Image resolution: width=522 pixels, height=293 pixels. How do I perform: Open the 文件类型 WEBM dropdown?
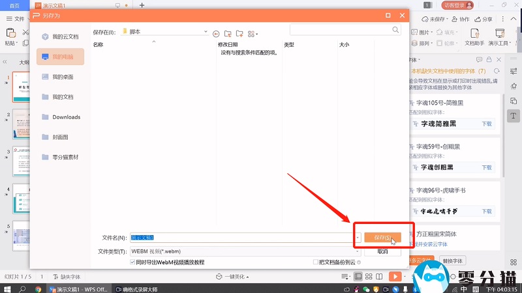358,251
